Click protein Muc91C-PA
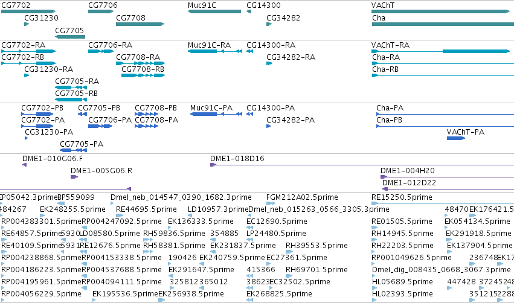Image resolution: width=514 pixels, height=303 pixels. pyautogui.click(x=216, y=114)
